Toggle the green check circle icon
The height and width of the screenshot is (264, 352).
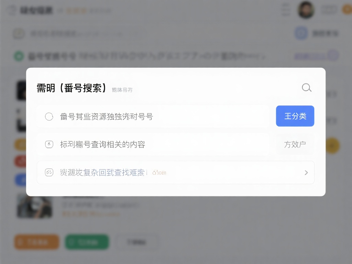(19, 56)
